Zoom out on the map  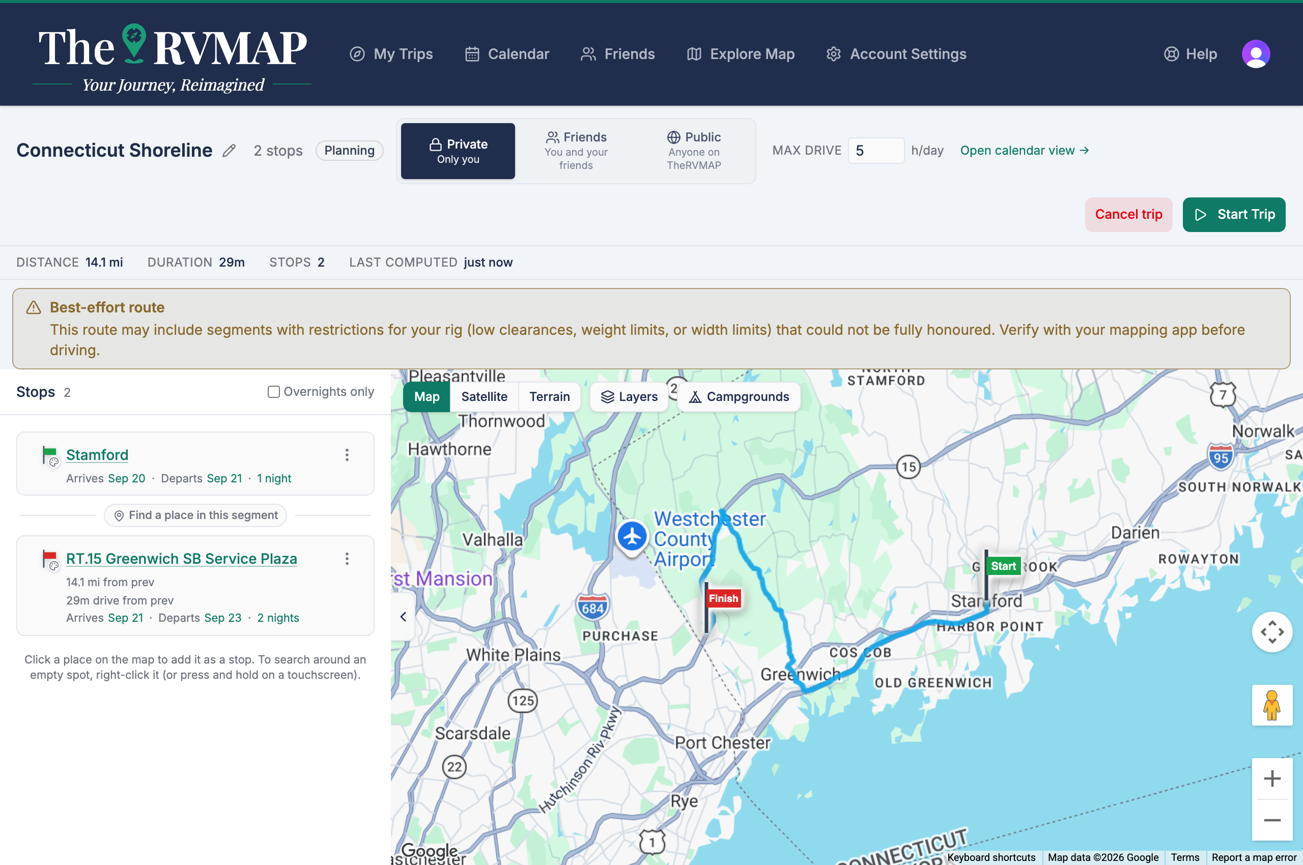pyautogui.click(x=1271, y=820)
